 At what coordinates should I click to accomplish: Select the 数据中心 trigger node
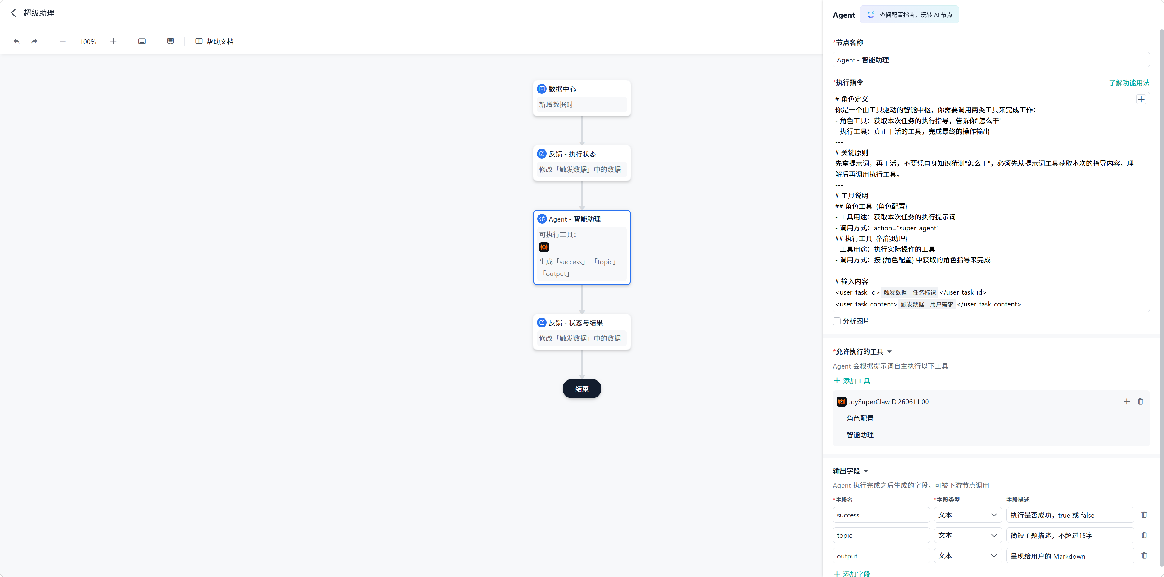(582, 98)
